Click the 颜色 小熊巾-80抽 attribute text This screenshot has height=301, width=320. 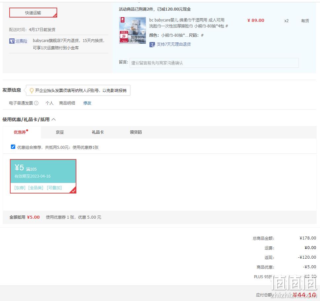tap(169, 35)
